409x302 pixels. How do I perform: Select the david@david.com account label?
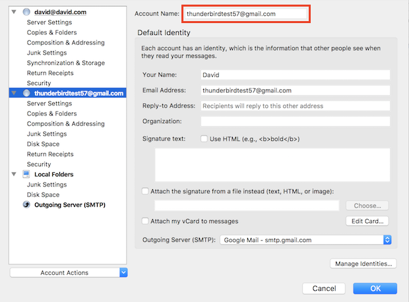[60, 12]
